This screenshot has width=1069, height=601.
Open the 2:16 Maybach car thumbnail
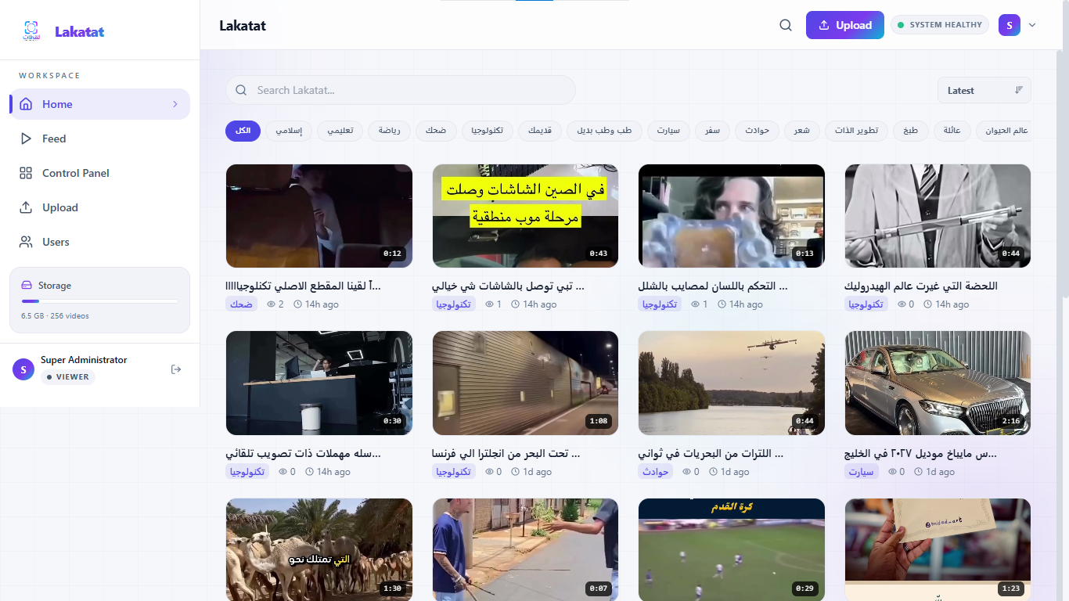coord(938,383)
